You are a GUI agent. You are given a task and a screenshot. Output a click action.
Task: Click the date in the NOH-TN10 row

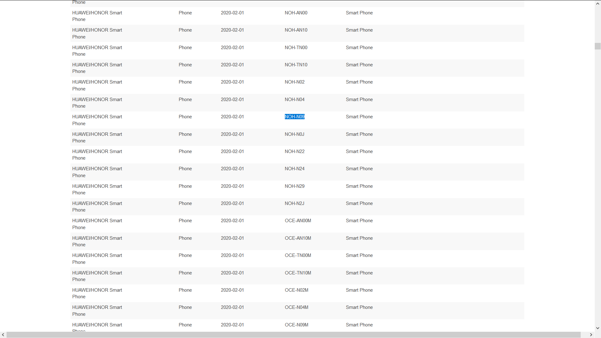pos(232,65)
